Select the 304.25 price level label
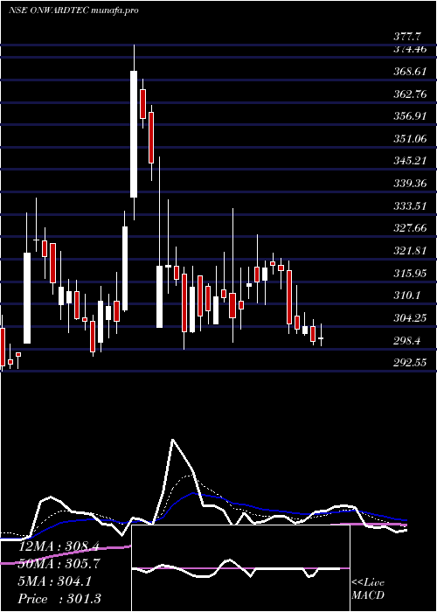437x612 pixels. (410, 318)
